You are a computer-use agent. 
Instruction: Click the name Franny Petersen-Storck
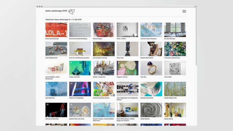click(101, 98)
